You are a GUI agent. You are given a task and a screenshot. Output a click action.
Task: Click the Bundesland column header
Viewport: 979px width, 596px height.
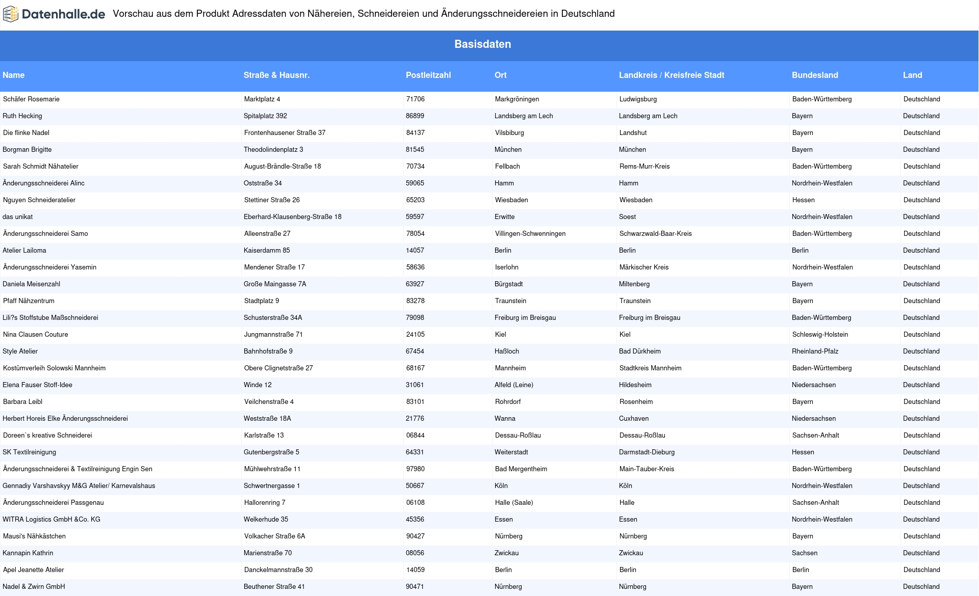(815, 75)
